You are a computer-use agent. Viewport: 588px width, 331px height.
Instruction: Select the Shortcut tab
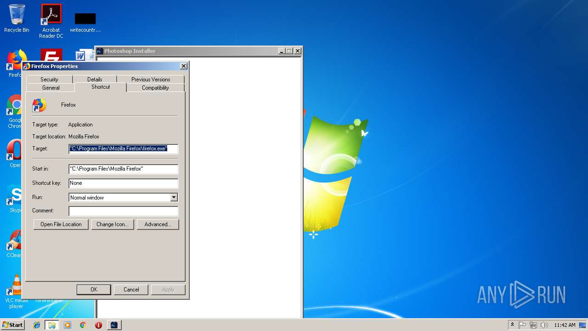click(x=101, y=87)
